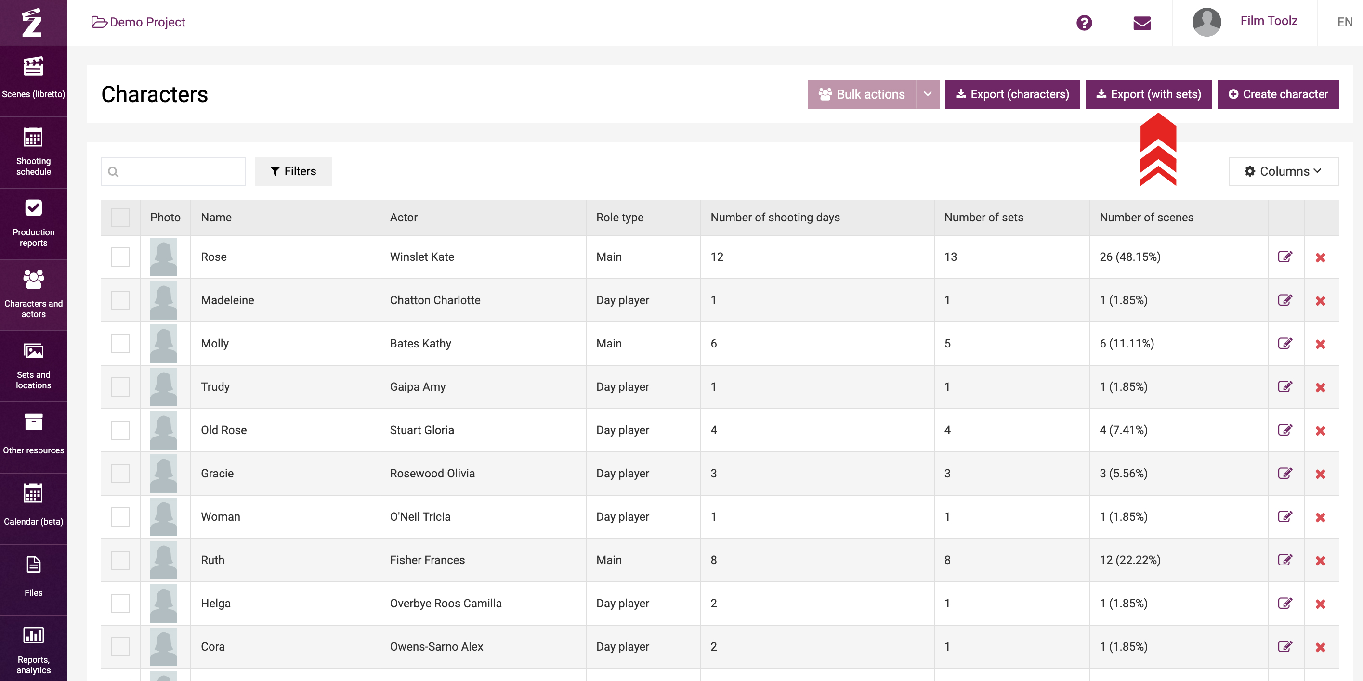Image resolution: width=1363 pixels, height=681 pixels.
Task: Open Scenes (libretto) in sidebar
Action: pyautogui.click(x=33, y=80)
